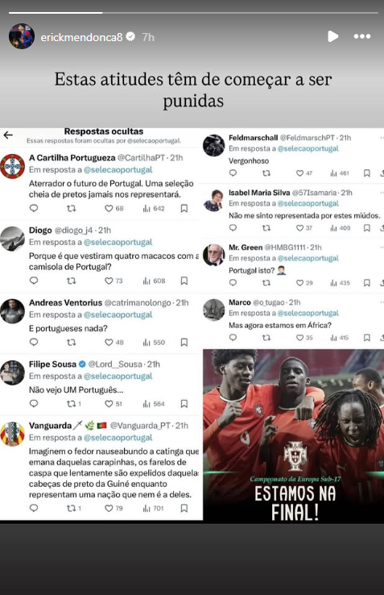This screenshot has height=595, width=384.
Task: Go back using arrow beside Respostas ocultas
Action: click(8, 135)
